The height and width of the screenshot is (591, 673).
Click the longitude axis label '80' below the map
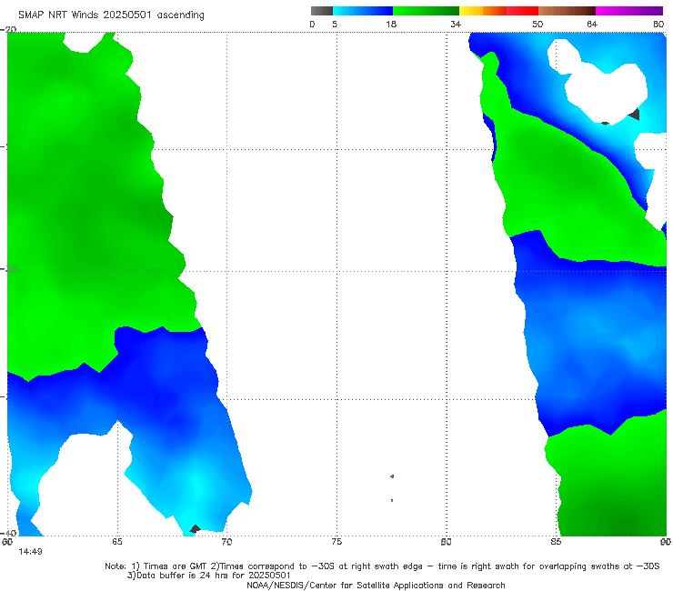(447, 542)
